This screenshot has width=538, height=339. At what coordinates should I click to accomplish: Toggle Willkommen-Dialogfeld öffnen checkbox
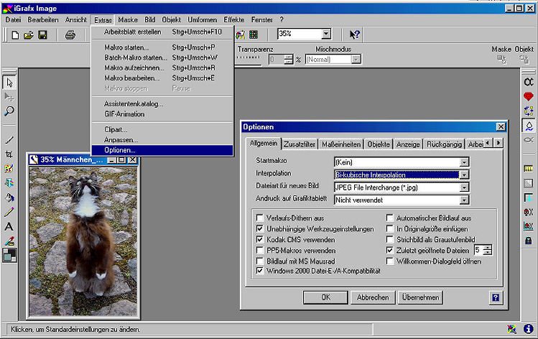pos(390,261)
